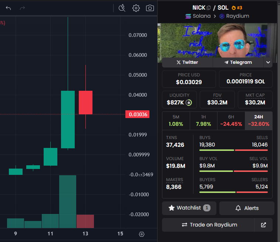Click the Solana chain logo
This screenshot has width=280, height=242.
(x=188, y=16)
